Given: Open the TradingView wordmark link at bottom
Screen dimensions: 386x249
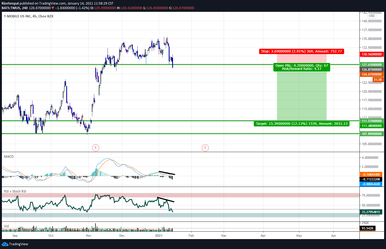Looking at the screenshot, I should (x=19, y=244).
